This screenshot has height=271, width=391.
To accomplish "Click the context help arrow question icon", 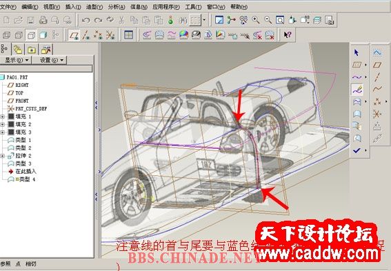I will click(x=288, y=35).
